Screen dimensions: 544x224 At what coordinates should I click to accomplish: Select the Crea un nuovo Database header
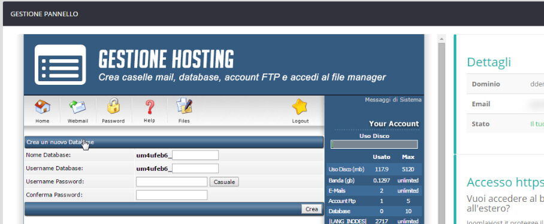coord(174,142)
